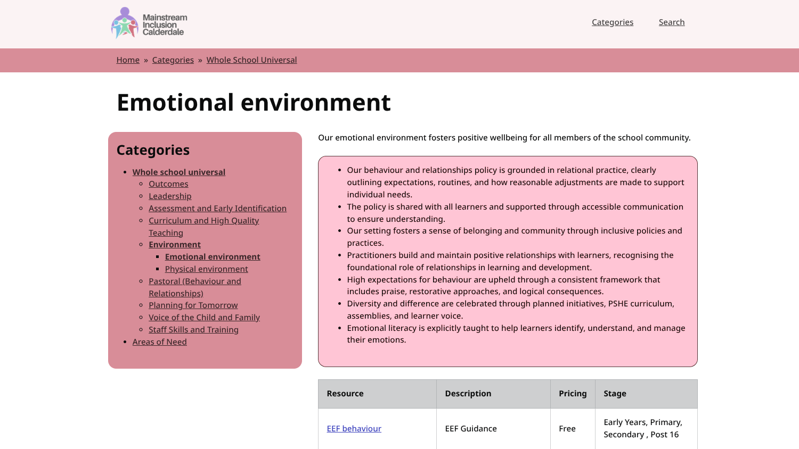This screenshot has width=799, height=449.
Task: Open Curriculum and High Quality Teaching
Action: [x=203, y=221]
